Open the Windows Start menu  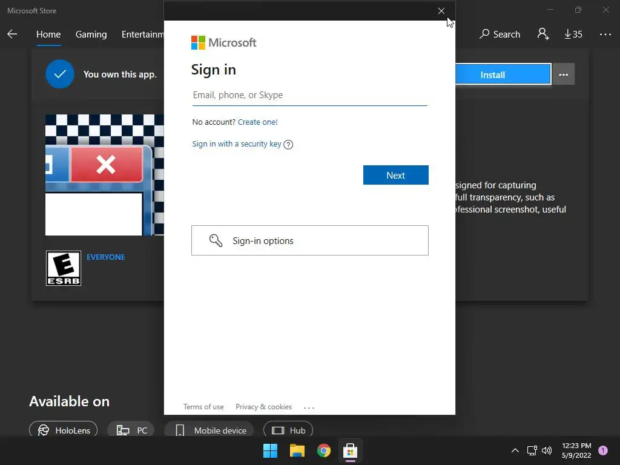pos(271,450)
